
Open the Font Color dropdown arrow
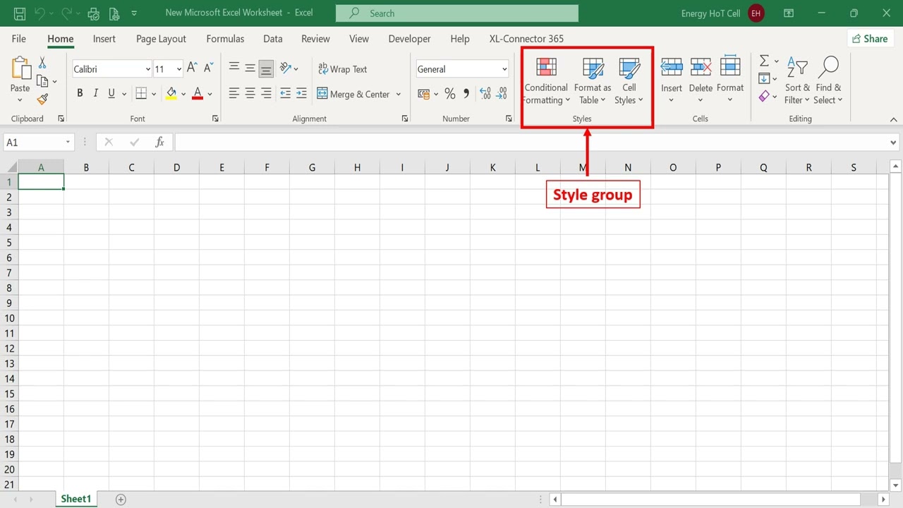click(x=210, y=94)
